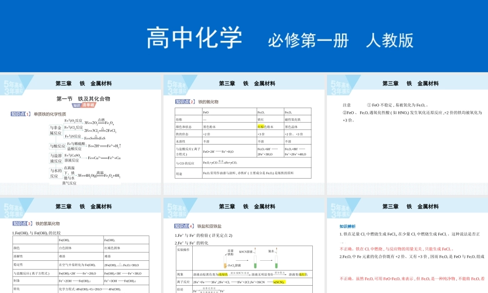The image size is (488, 293).
Task: Click the 铁的价态 row label
Action: 182,134
